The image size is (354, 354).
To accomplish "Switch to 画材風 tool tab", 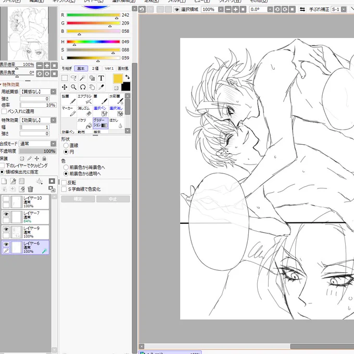I will click(123, 68).
